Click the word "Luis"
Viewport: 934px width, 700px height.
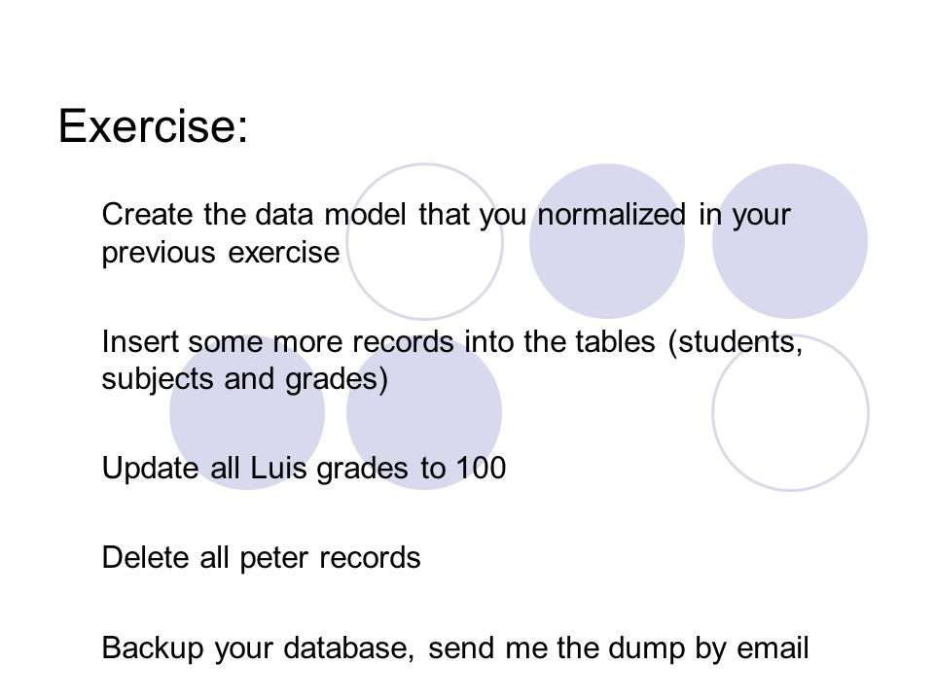[278, 469]
